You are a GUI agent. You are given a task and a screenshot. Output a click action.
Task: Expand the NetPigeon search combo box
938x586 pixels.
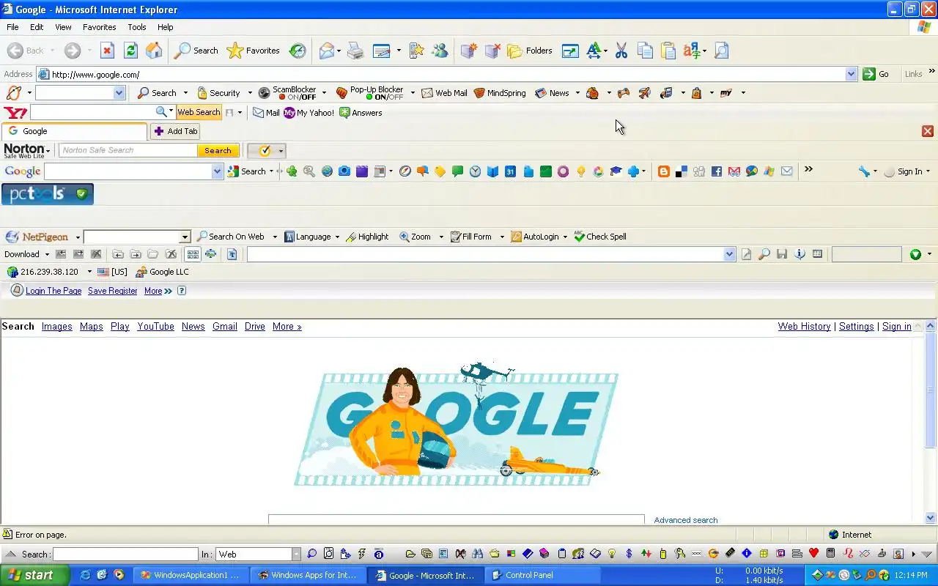coord(185,237)
